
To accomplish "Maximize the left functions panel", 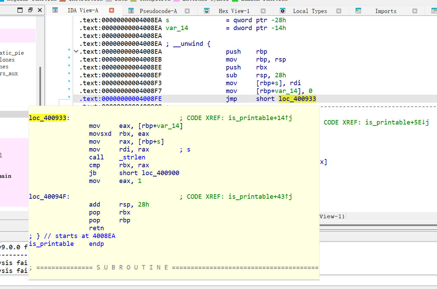I will 20,10.
